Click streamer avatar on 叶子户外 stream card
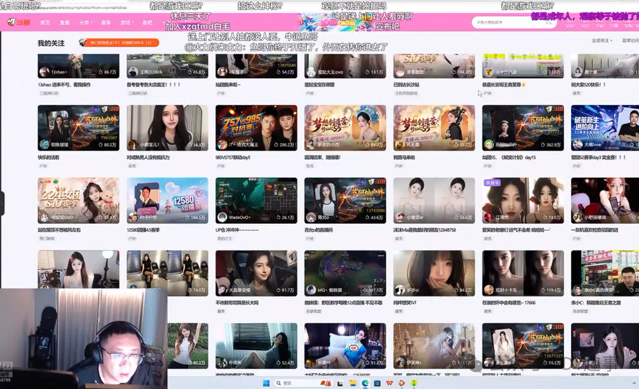 pyautogui.click(x=133, y=217)
